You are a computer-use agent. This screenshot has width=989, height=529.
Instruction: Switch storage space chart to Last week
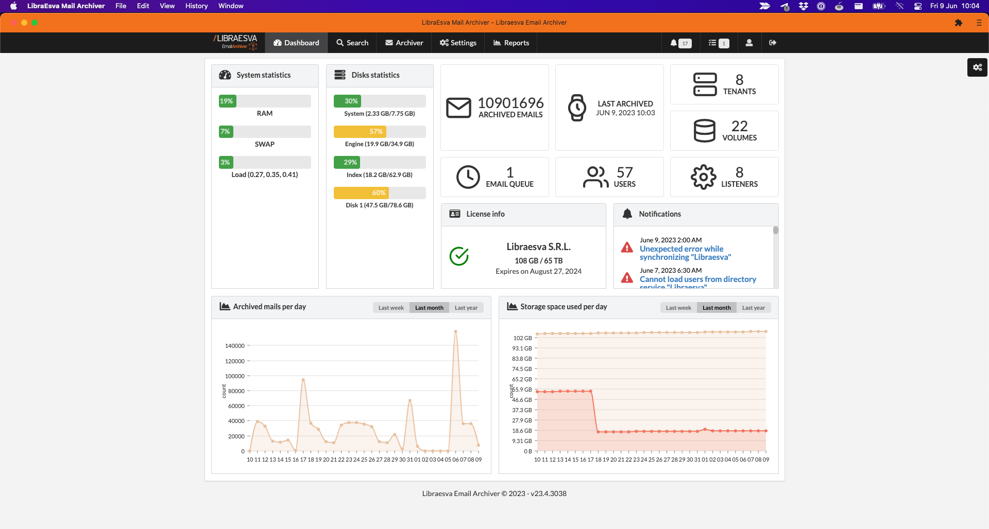(678, 308)
